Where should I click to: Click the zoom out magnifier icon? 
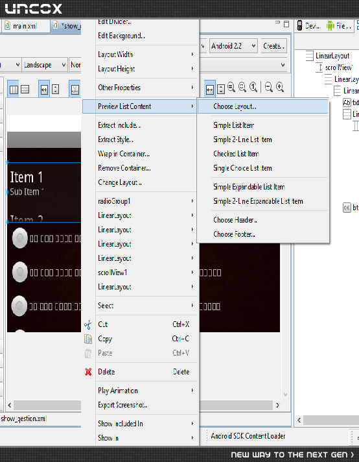[x=269, y=87]
